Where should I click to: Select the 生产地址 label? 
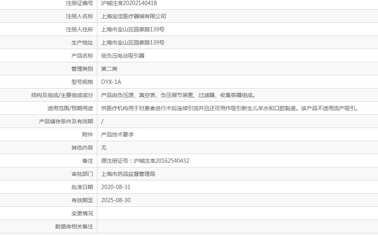click(82, 43)
